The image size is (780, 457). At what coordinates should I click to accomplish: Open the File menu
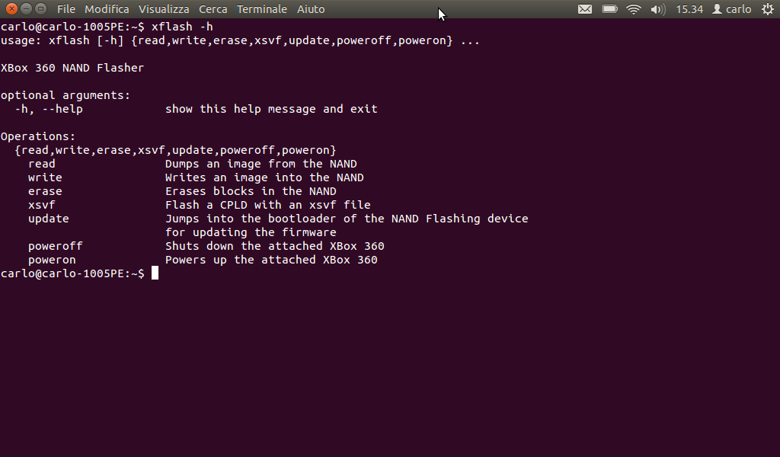66,9
